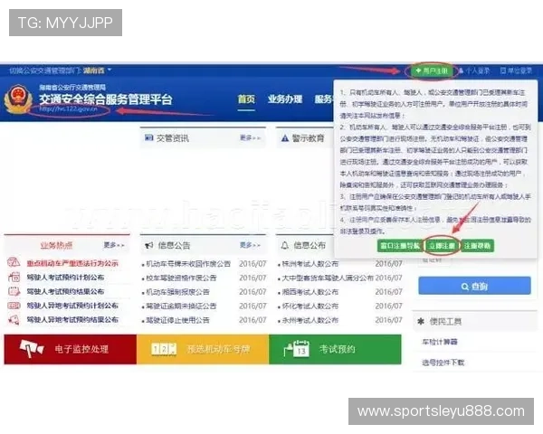Click the 交管资讯 section icon
The width and height of the screenshot is (543, 434).
click(148, 138)
